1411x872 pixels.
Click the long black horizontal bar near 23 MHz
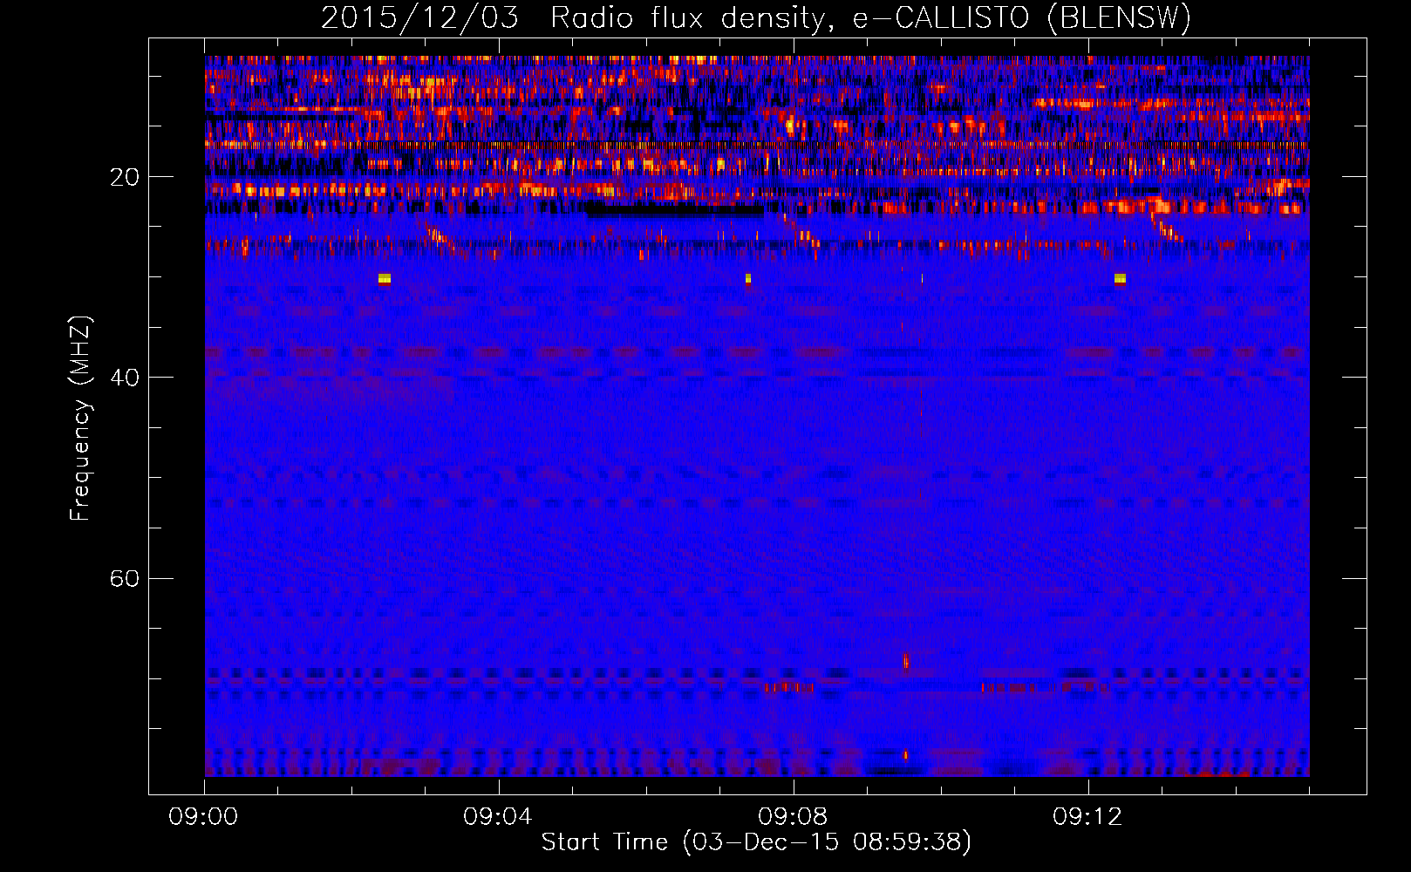pyautogui.click(x=674, y=210)
